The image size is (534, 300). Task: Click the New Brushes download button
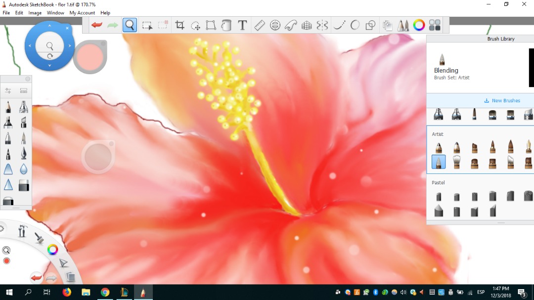click(x=502, y=100)
